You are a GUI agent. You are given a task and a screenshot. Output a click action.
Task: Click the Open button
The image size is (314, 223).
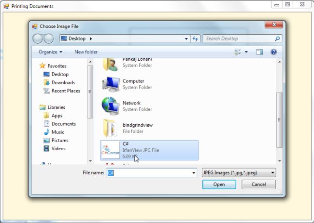[x=219, y=184]
